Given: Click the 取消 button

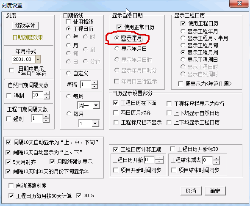Looking at the screenshot, I should [191, 191].
